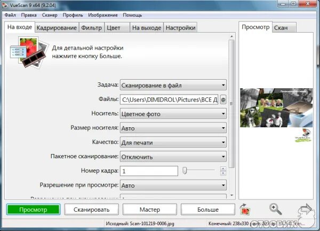The height and width of the screenshot is (231, 320).
Task: Switch to the Фильтр tab
Action: tap(91, 28)
